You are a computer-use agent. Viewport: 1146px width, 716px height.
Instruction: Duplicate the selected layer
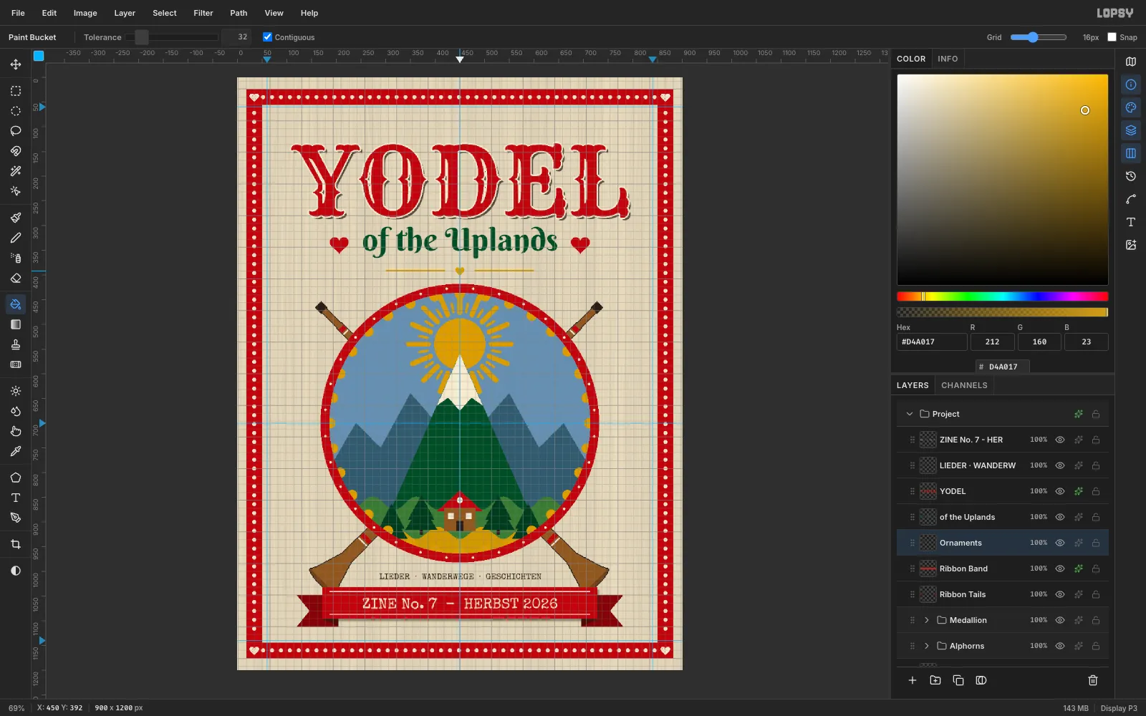tap(958, 680)
